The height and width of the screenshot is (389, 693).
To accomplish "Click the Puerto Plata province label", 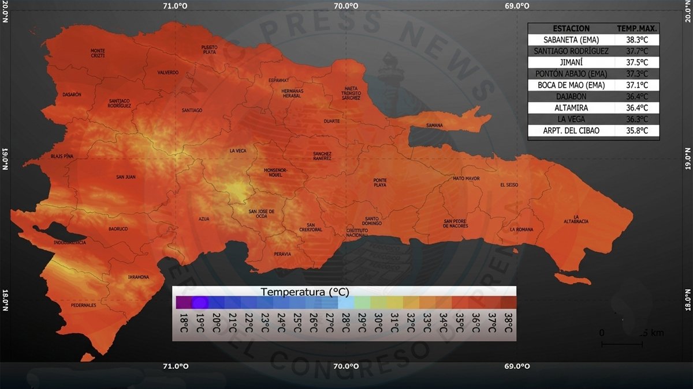I will click(x=209, y=49).
